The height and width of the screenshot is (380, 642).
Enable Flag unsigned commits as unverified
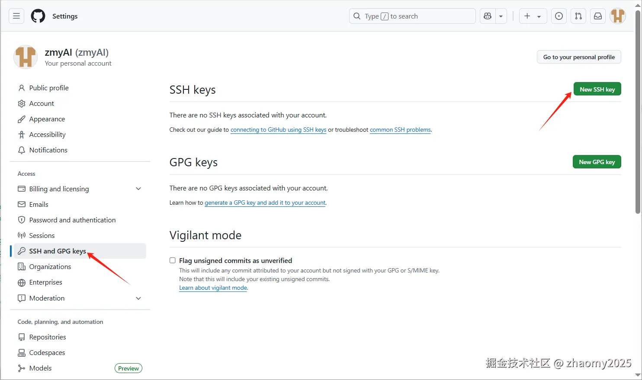[173, 260]
